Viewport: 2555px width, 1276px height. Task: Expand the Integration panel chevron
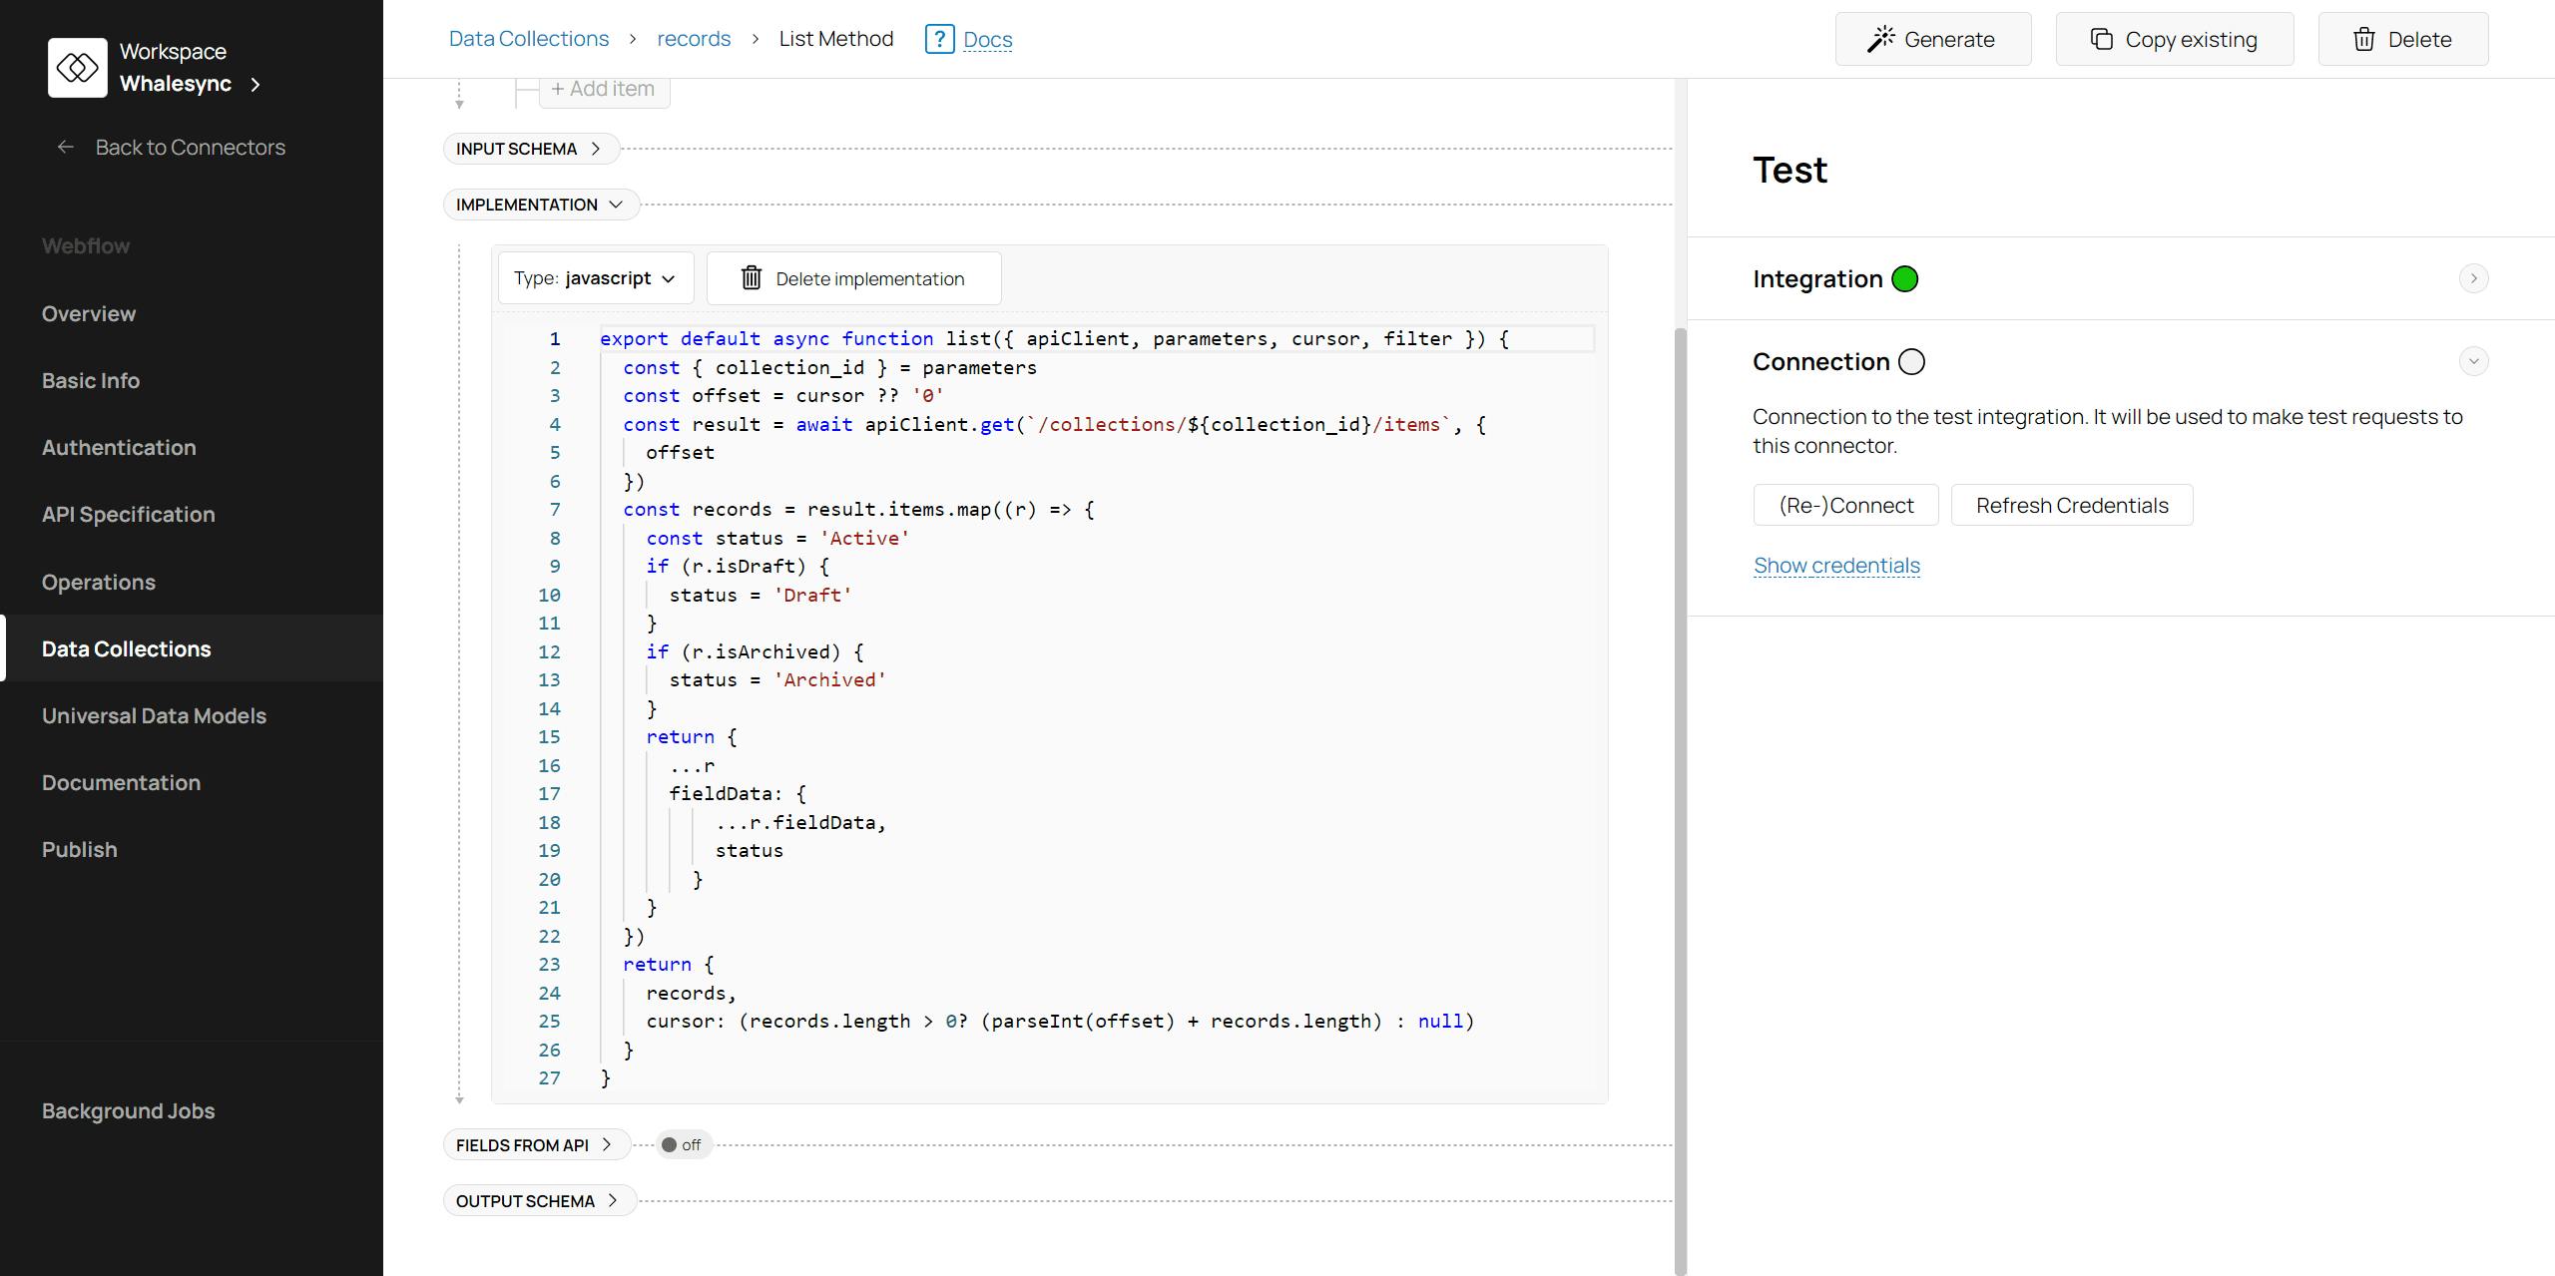click(x=2472, y=278)
